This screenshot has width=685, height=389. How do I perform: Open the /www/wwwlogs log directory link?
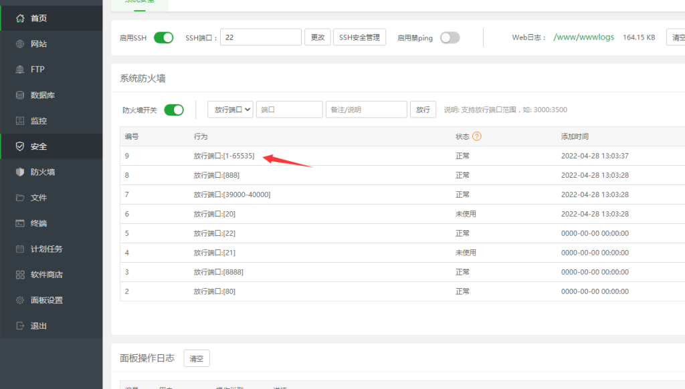(x=584, y=37)
